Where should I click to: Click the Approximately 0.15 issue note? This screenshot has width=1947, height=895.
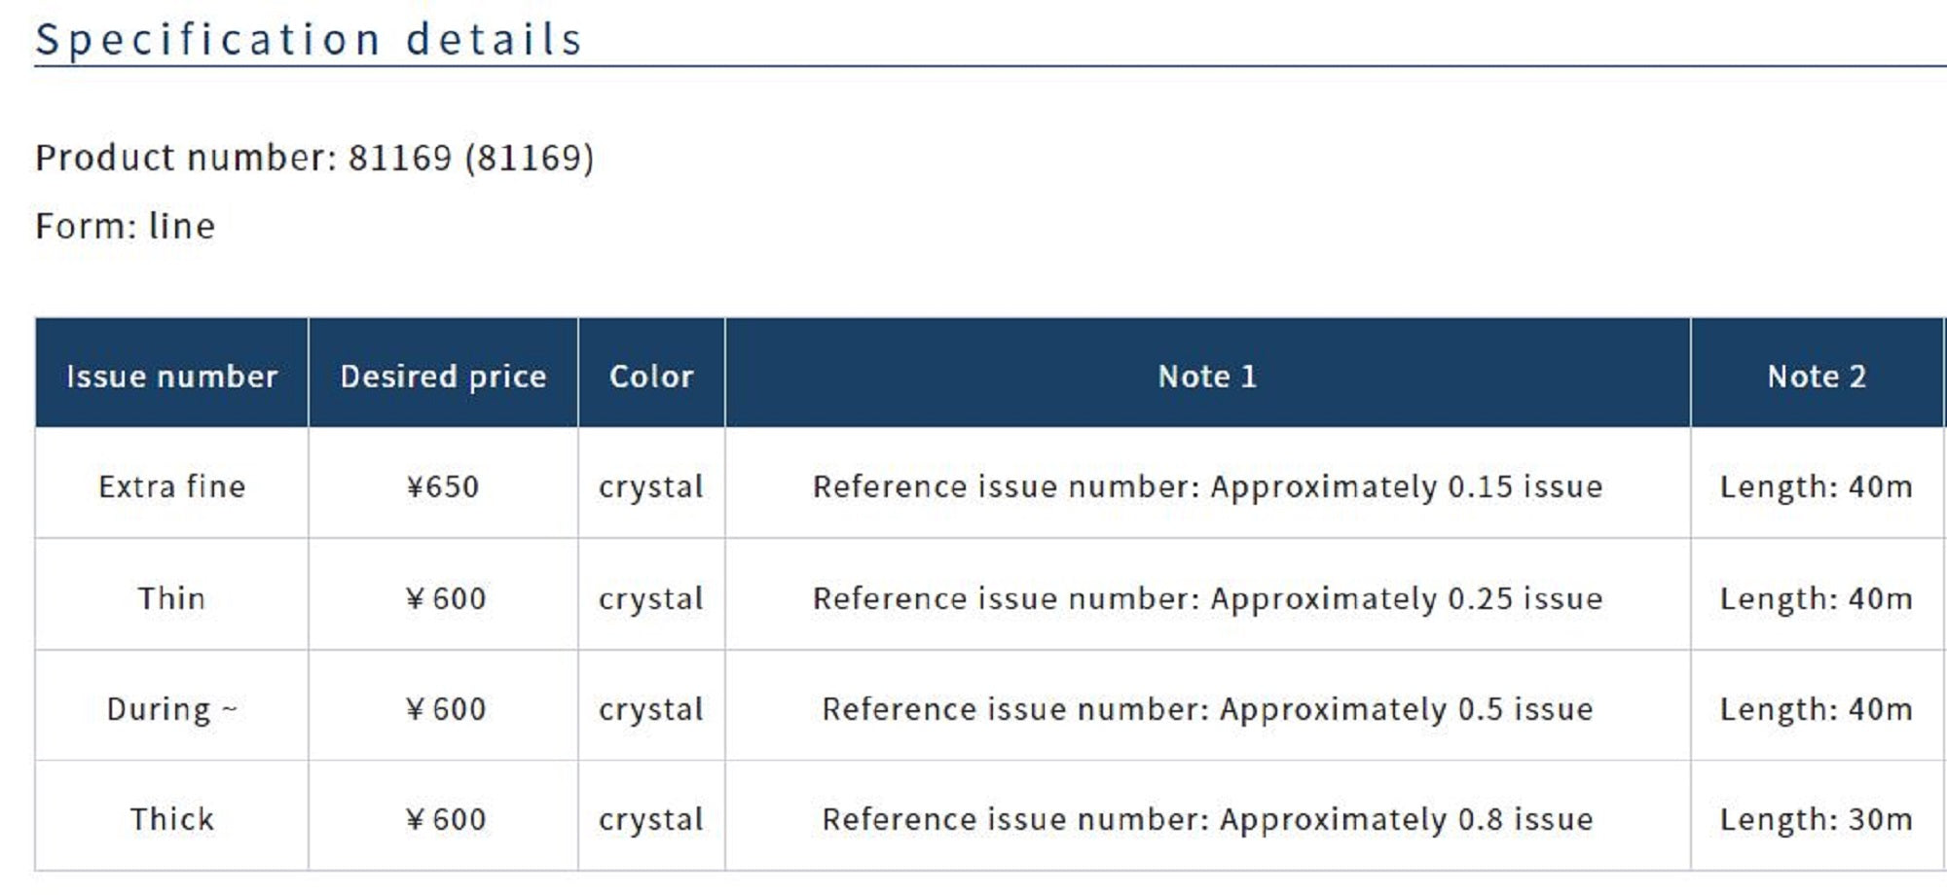point(1207,486)
